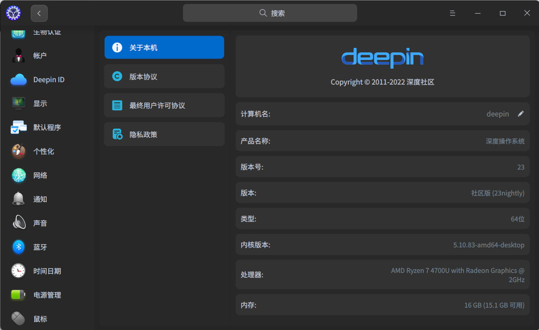Click the type value 64位

[517, 219]
